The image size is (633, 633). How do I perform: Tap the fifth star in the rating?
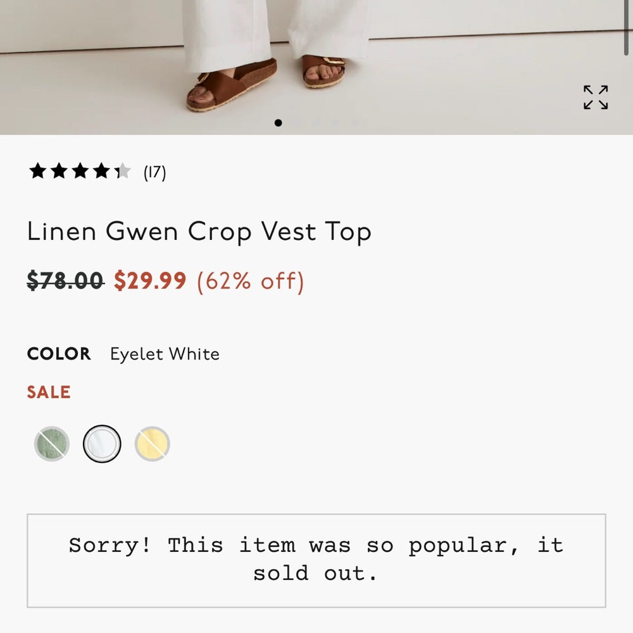122,171
